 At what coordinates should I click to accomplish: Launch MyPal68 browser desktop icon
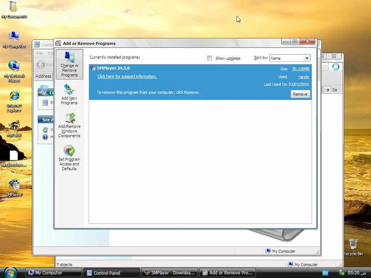coord(14,129)
